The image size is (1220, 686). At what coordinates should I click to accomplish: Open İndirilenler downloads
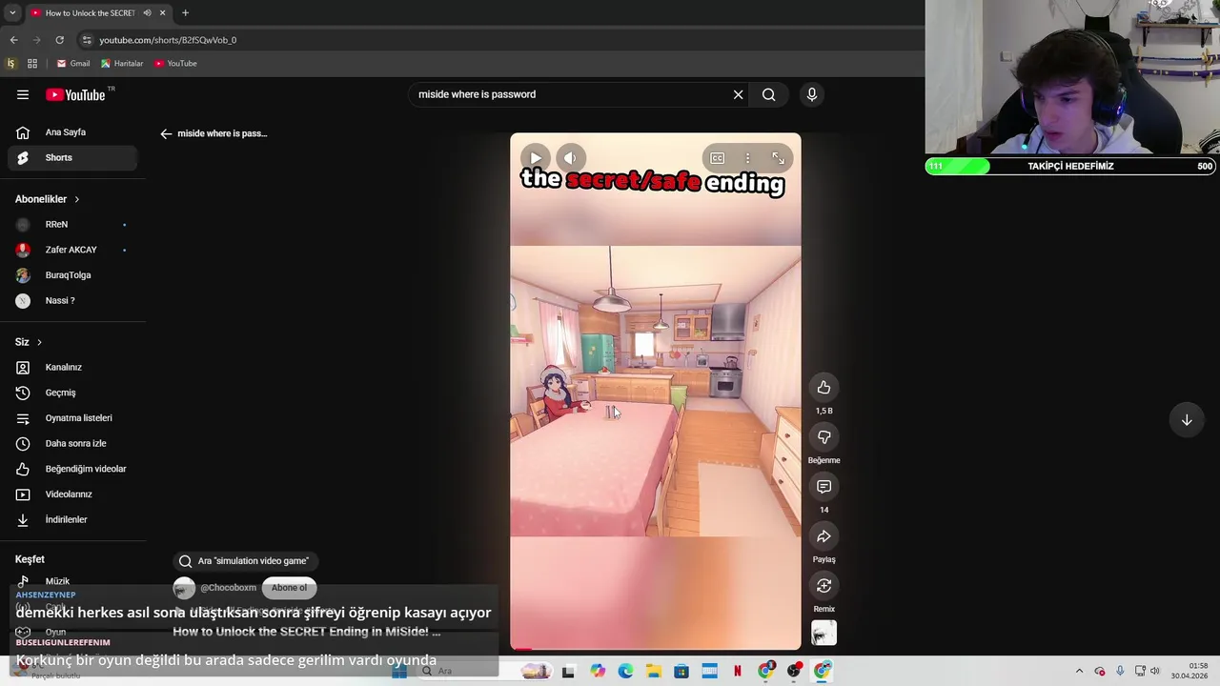pos(72,519)
